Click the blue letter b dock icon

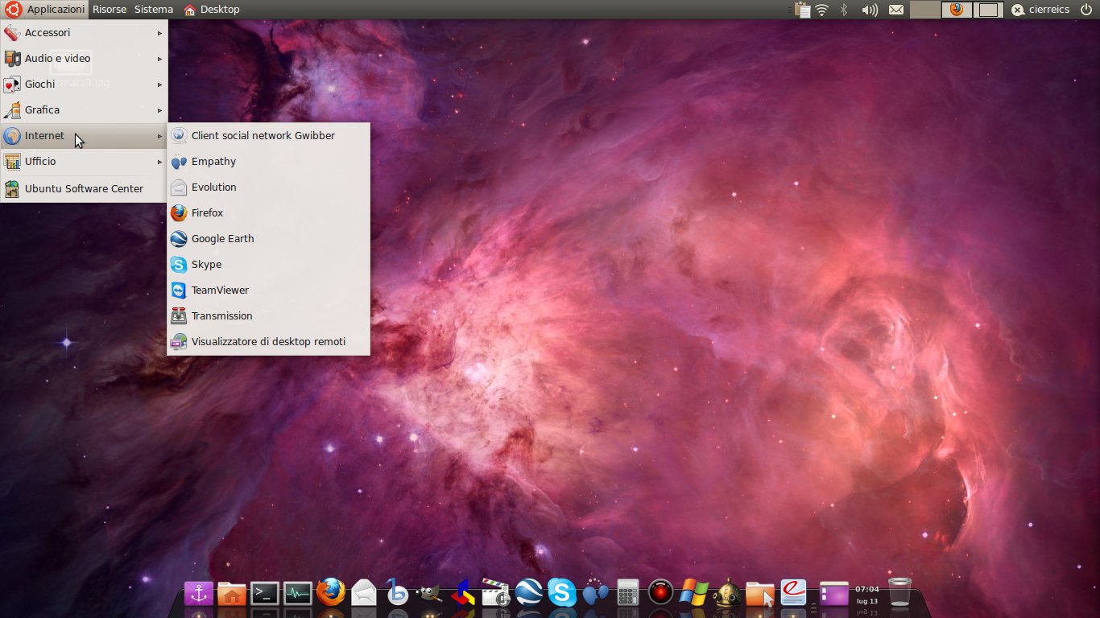[396, 593]
